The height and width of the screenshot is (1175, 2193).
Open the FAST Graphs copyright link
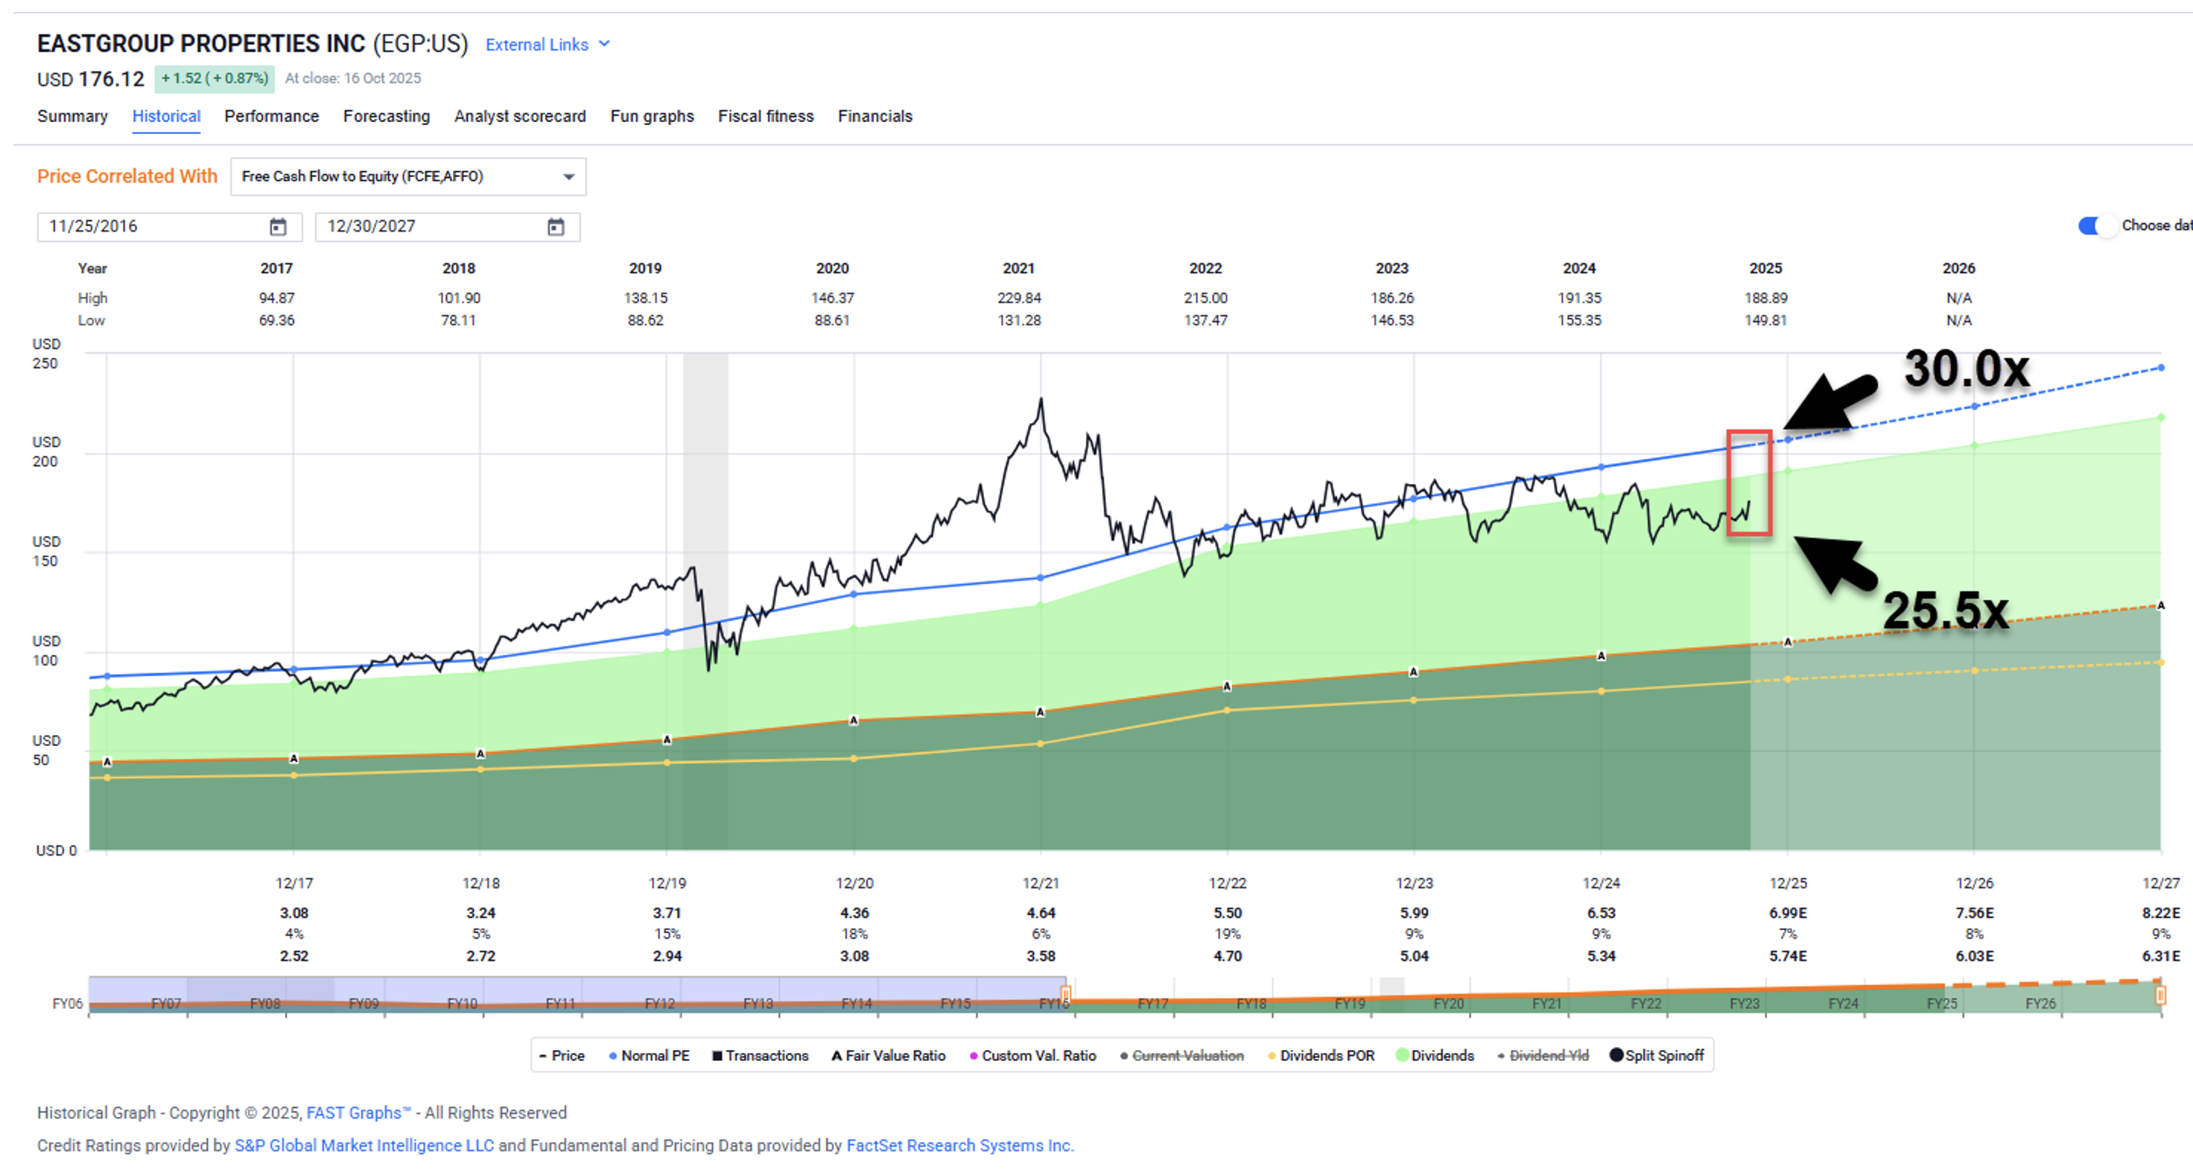pos(358,1112)
